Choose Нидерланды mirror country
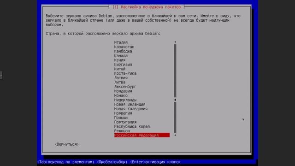The width and height of the screenshot is (295, 166). point(125,100)
